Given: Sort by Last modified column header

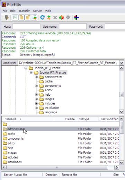Looking at the screenshot, I should tap(109, 119).
